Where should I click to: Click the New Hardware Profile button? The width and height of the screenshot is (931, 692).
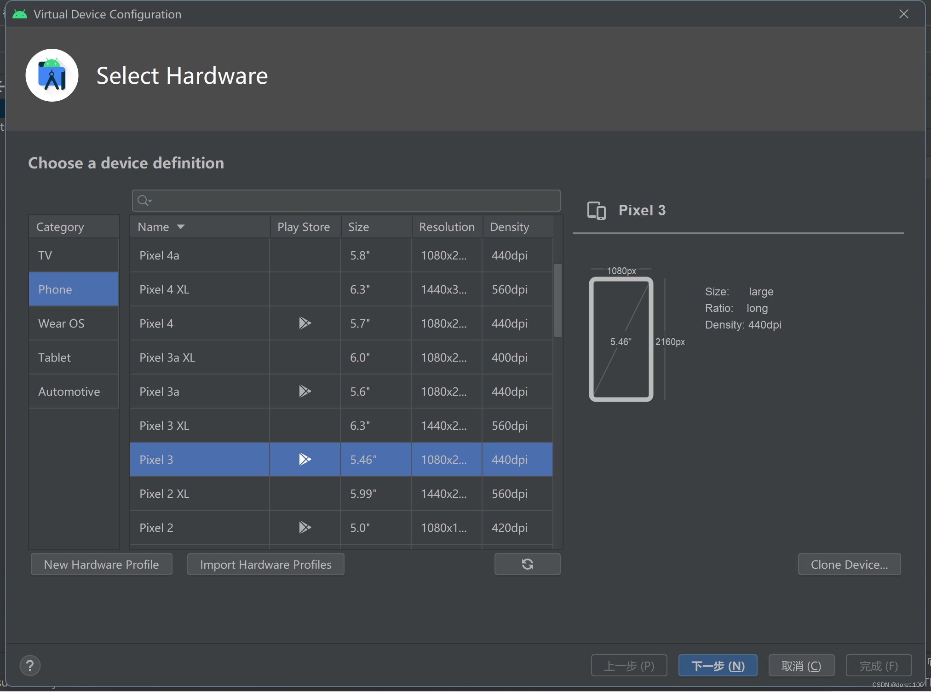pos(101,564)
